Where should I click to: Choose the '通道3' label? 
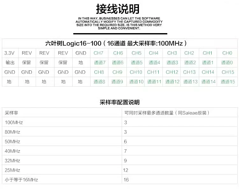point(172,62)
